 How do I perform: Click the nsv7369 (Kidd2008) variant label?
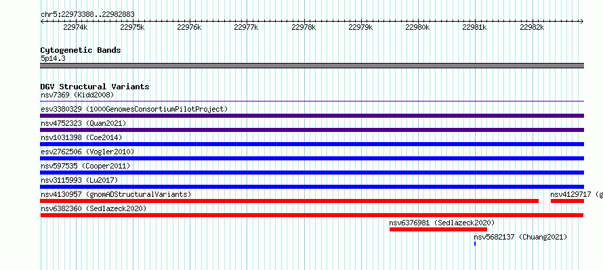coord(77,95)
